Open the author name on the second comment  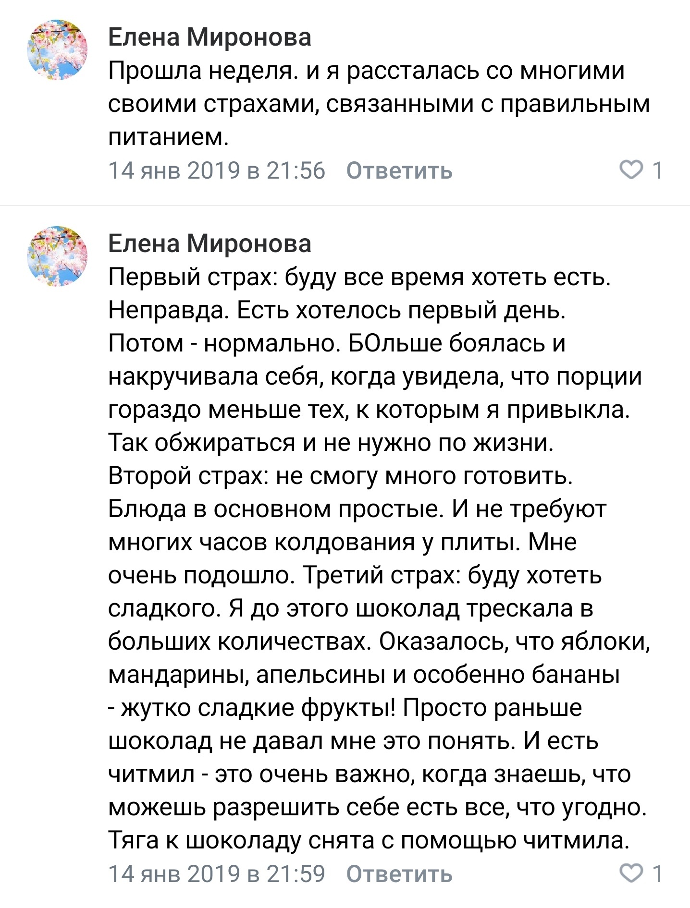(x=209, y=243)
